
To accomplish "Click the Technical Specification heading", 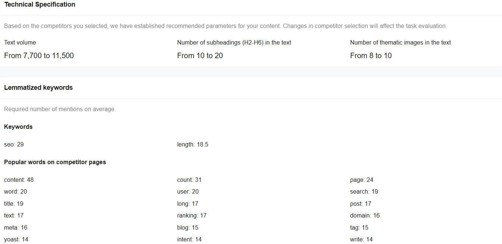I will 39,5.
